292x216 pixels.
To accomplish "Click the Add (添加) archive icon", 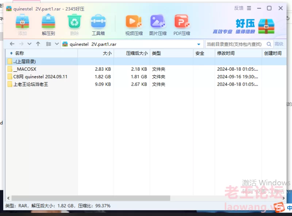I will tap(22, 22).
